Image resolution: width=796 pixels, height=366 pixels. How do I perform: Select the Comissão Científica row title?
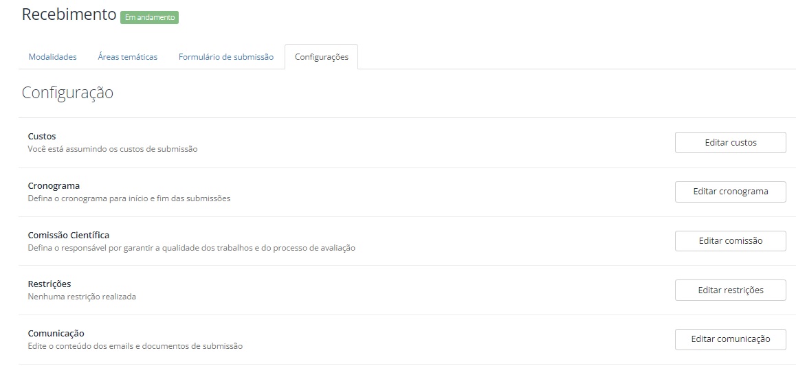click(69, 236)
